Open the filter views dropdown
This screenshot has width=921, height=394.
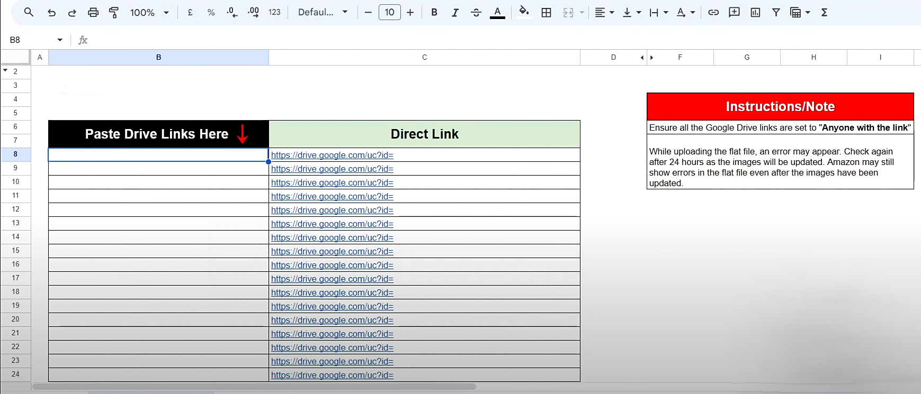coord(800,12)
